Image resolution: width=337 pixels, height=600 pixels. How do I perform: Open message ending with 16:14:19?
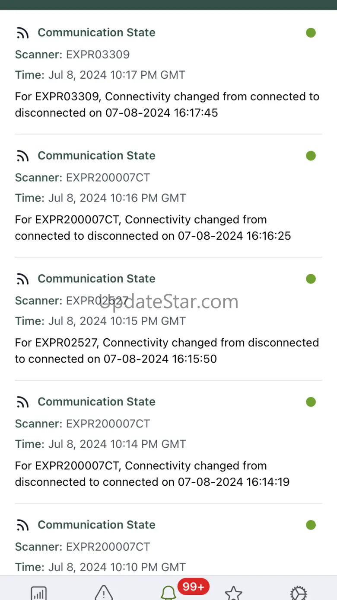pyautogui.click(x=152, y=474)
